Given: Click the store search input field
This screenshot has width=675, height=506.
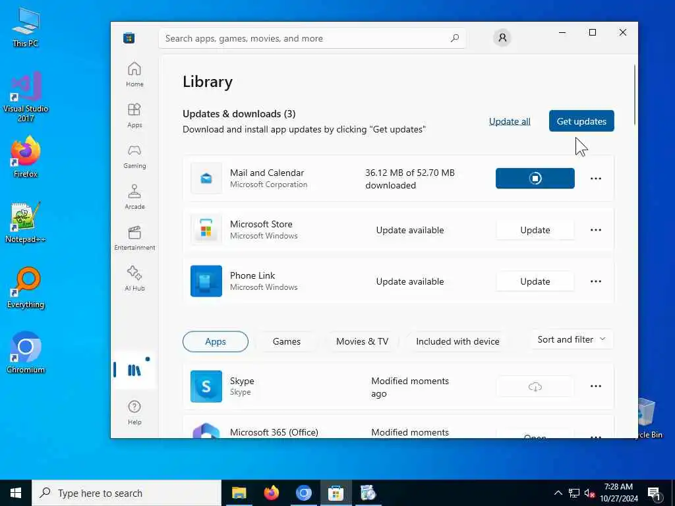Looking at the screenshot, I should coord(312,38).
